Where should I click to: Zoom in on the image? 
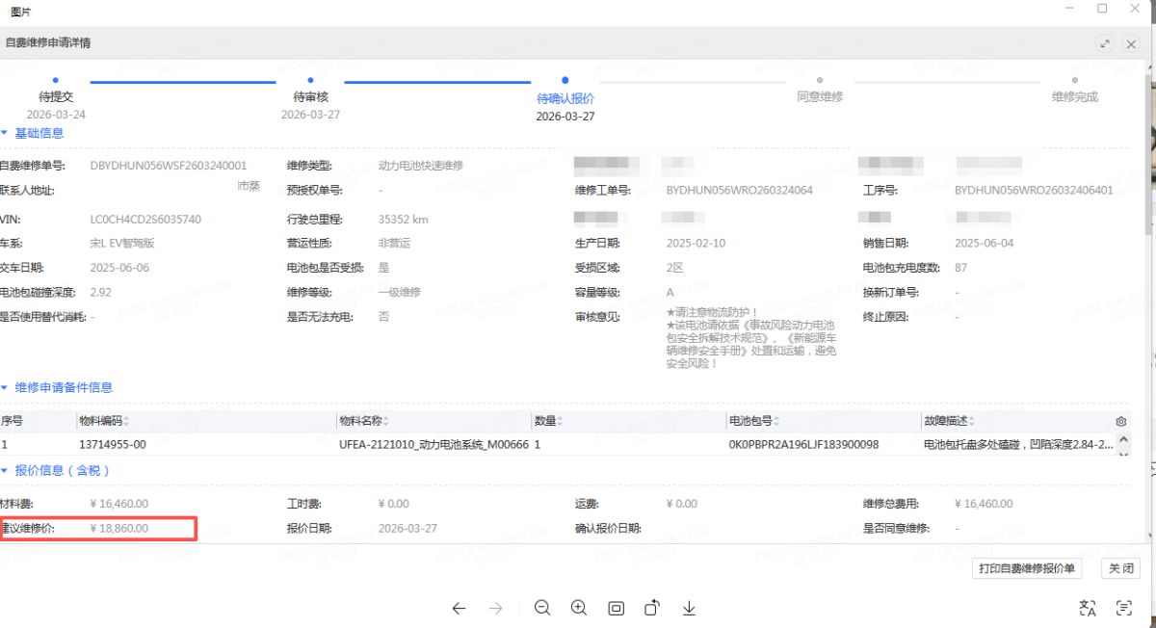click(579, 608)
